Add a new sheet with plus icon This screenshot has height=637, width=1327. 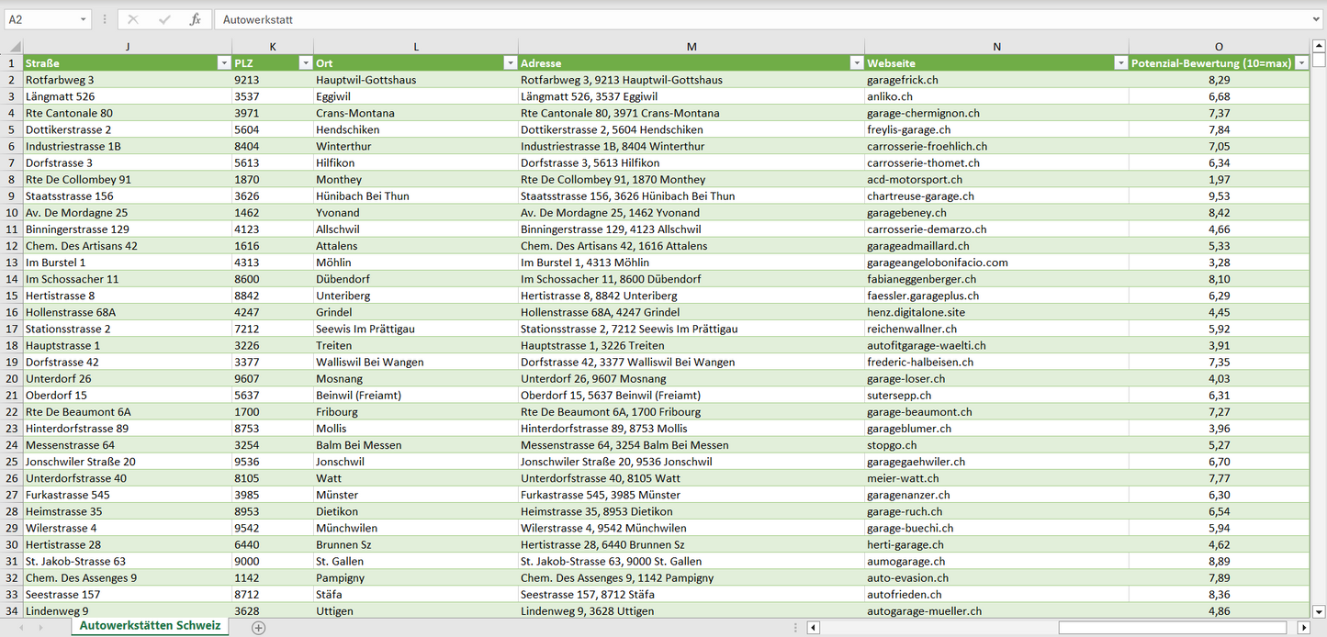(259, 628)
